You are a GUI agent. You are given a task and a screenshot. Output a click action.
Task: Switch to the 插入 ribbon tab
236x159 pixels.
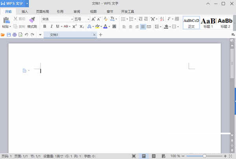pyautogui.click(x=25, y=12)
